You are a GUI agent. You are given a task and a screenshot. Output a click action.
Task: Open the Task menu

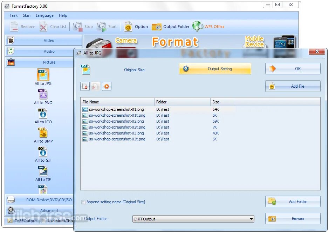tap(13, 15)
